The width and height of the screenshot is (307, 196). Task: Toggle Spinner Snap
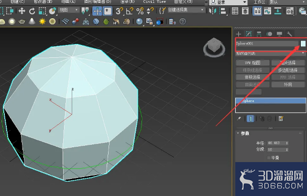[x=150, y=11]
